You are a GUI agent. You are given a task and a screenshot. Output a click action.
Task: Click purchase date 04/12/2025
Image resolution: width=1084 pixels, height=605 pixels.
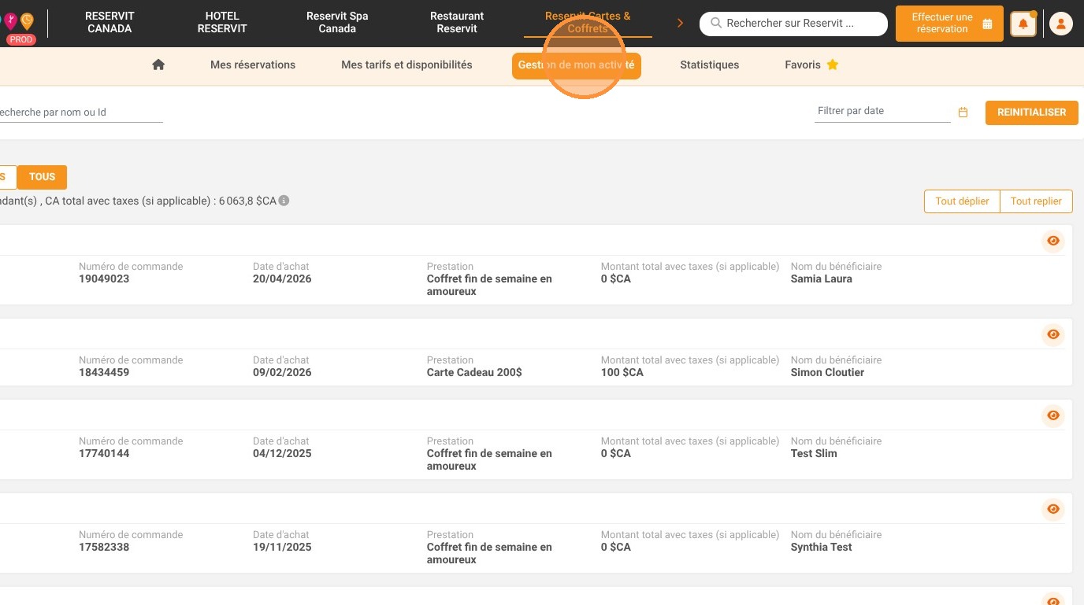pos(282,454)
